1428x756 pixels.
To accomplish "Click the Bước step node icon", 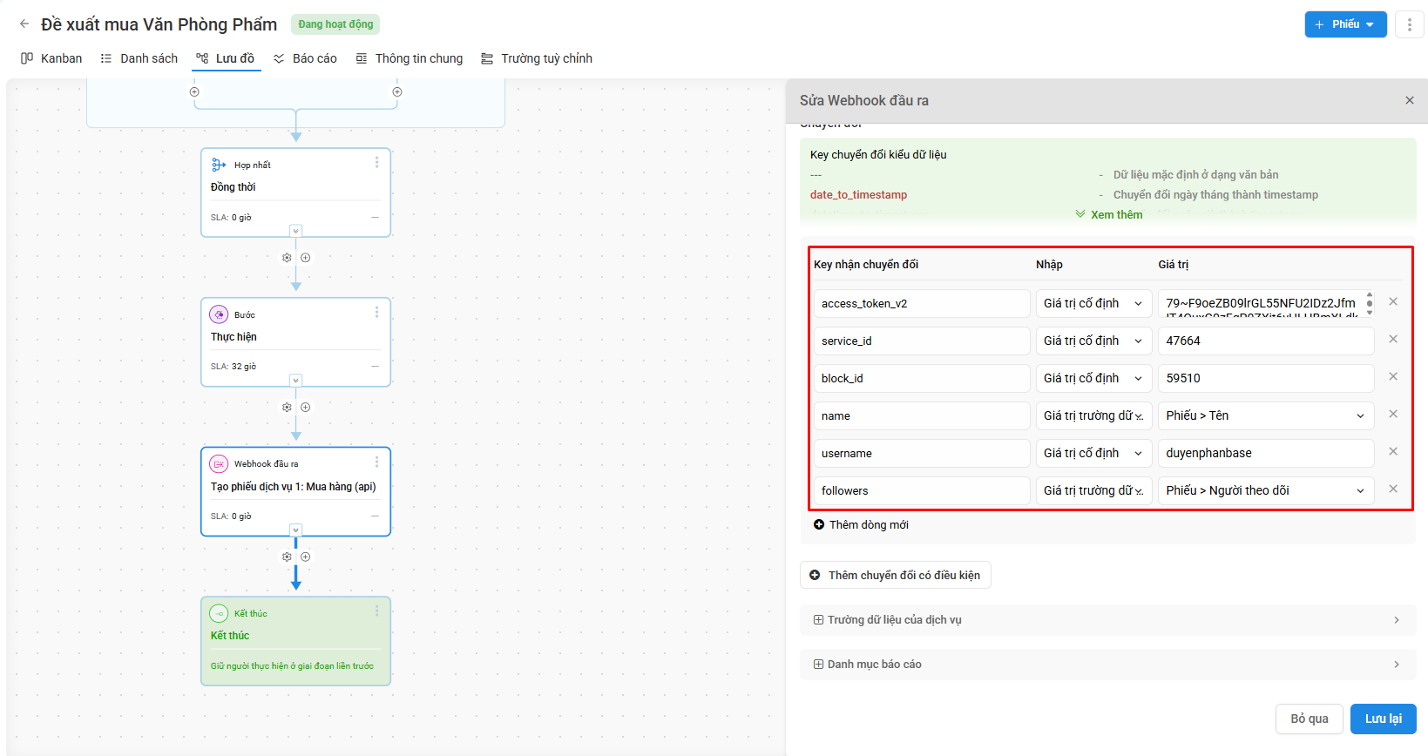I will click(219, 314).
